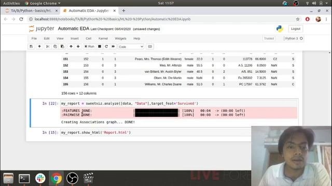This screenshot has width=332, height=186.
Task: Restart kernel and run all cells
Action: coord(113,47)
